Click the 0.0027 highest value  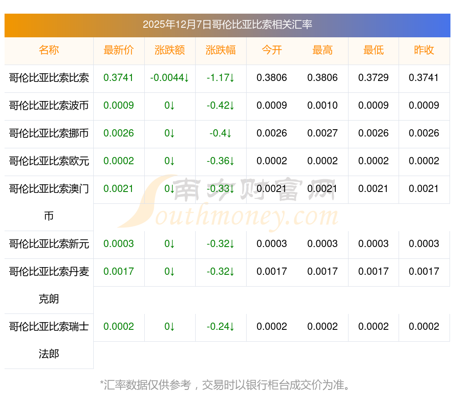coord(323,133)
